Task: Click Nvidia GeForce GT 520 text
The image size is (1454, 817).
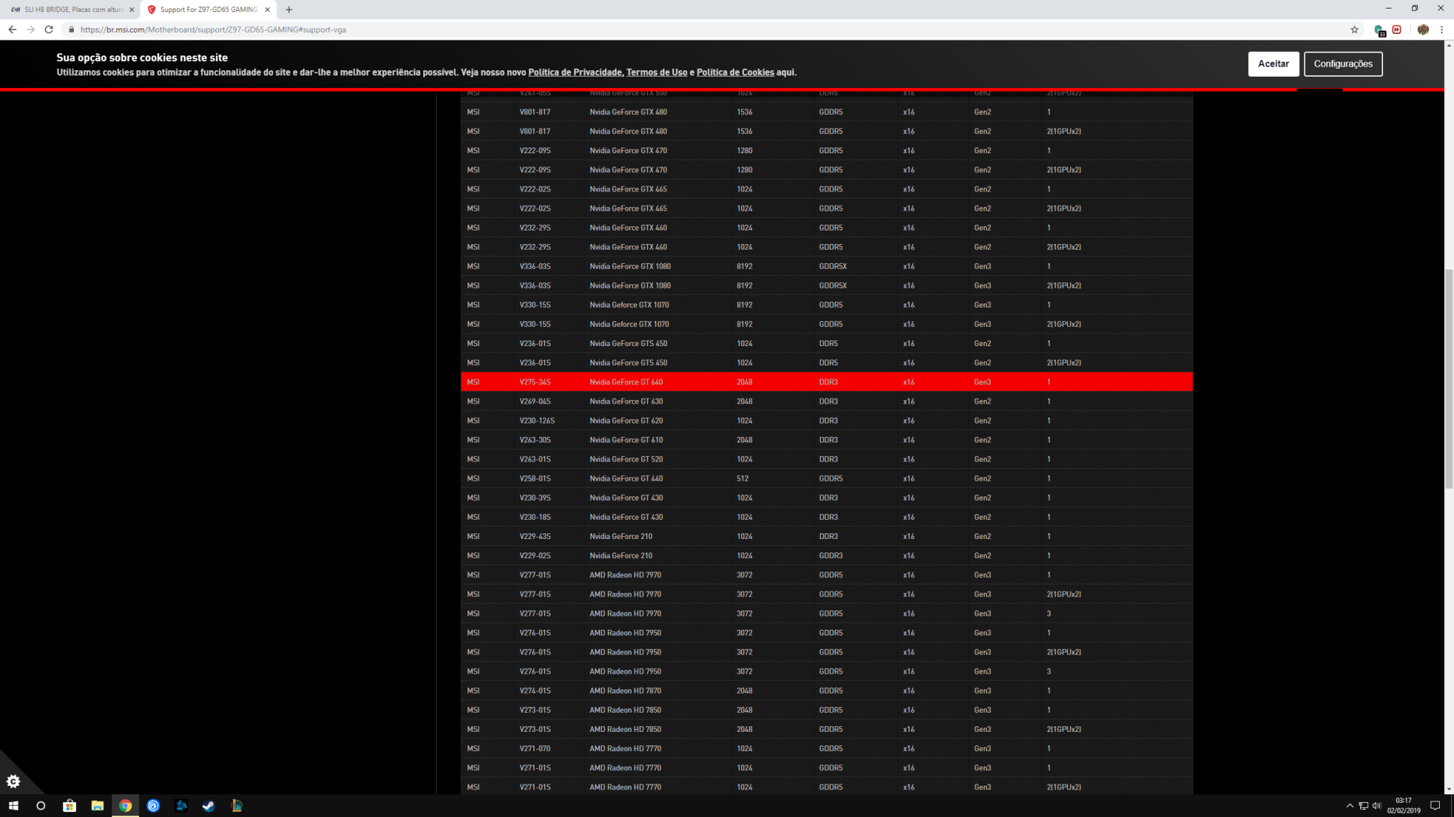Action: pos(626,459)
